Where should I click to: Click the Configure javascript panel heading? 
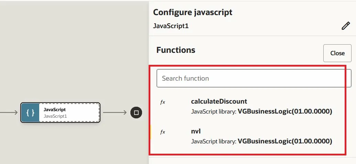[x=193, y=12]
